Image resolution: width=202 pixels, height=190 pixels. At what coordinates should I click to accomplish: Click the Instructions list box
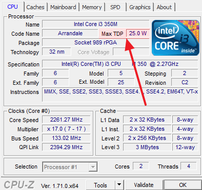tap(120, 94)
